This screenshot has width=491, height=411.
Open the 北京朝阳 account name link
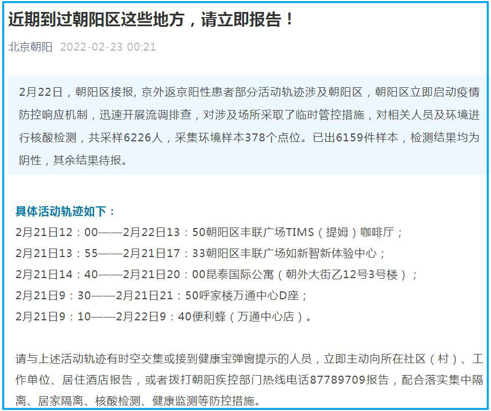tap(30, 47)
